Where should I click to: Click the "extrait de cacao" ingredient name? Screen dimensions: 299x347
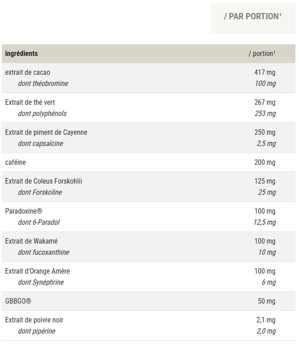(28, 73)
